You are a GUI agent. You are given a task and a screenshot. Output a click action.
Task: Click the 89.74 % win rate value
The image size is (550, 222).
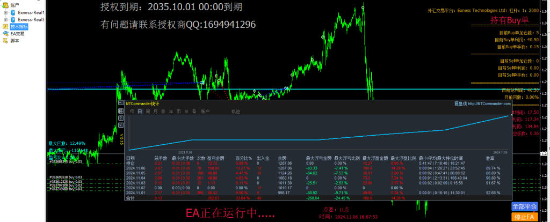tap(493, 168)
